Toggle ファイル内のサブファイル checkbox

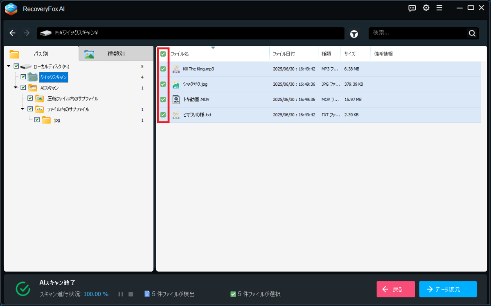(30, 109)
